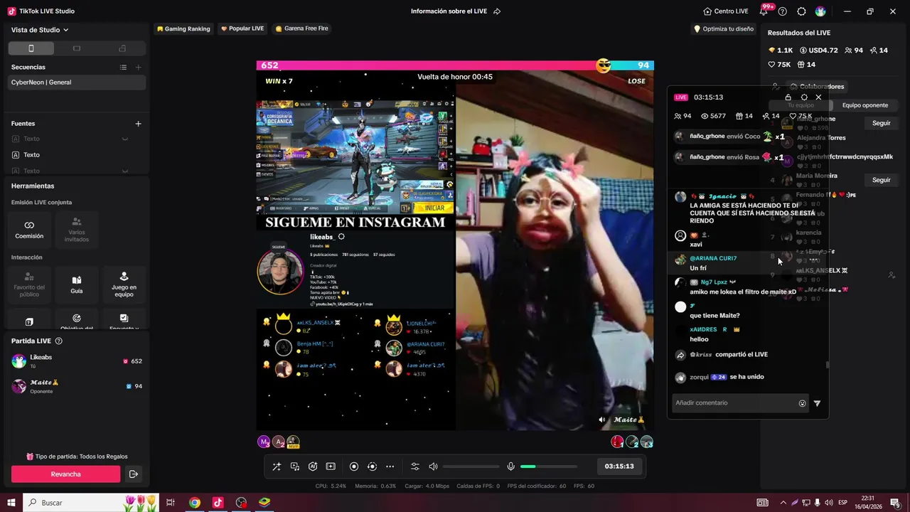The image size is (910, 512).
Task: Open the Varios invitados tool
Action: (77, 229)
